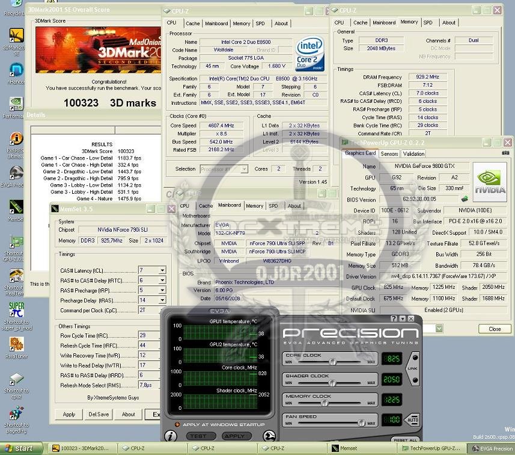Launch the EVGA Precision desktop shortcut
The height and width of the screenshot is (455, 515).
[x=16, y=173]
